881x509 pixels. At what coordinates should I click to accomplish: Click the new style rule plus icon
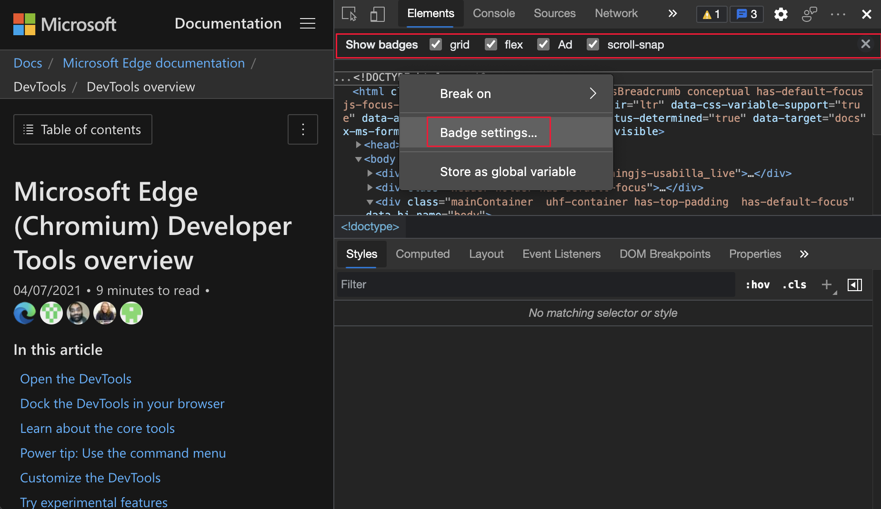pyautogui.click(x=826, y=284)
